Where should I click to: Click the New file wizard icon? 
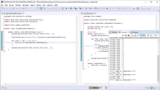pyautogui.click(x=2, y=8)
